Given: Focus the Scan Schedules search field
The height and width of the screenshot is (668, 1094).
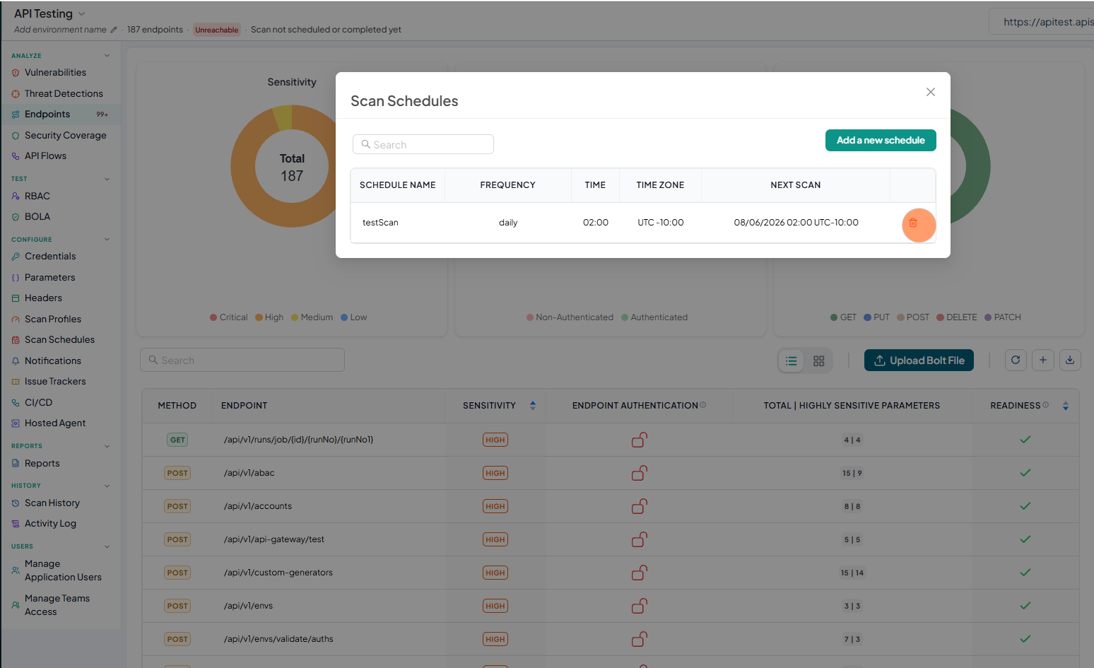Looking at the screenshot, I should coord(423,144).
